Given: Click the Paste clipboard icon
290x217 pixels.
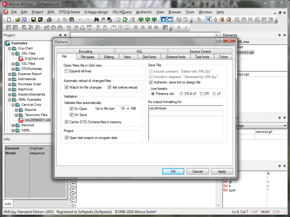Looking at the screenshot, I should 72,19.
